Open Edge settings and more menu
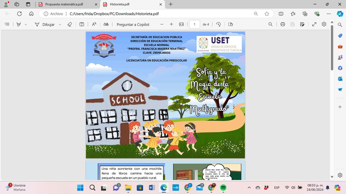The height and width of the screenshot is (194, 346). coord(329,14)
